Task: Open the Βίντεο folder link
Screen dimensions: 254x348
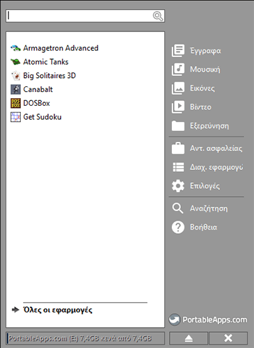Action: [x=200, y=107]
